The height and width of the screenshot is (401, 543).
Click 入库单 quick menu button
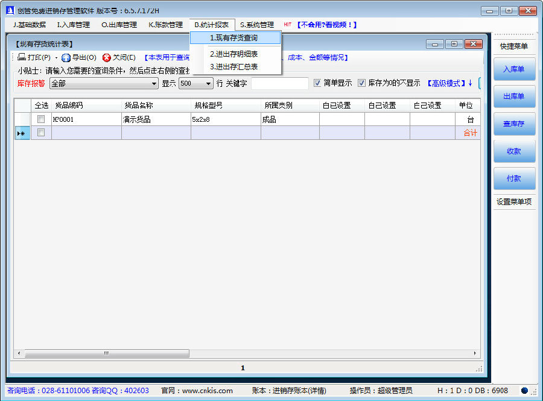pos(514,69)
